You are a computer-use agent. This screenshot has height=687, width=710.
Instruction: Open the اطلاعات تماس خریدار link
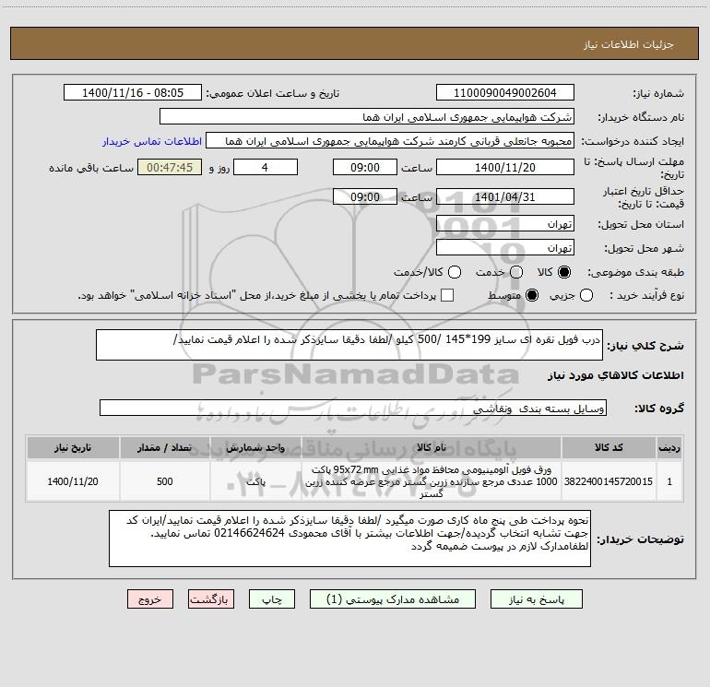152,141
